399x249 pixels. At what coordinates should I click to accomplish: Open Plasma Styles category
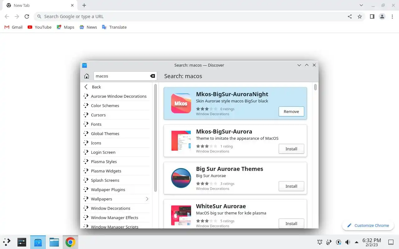coord(117,162)
